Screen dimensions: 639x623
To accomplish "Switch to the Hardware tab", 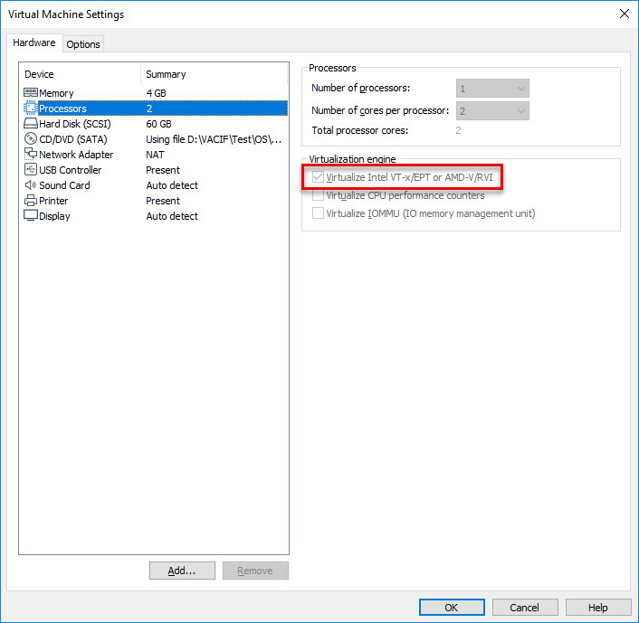I will click(x=34, y=42).
